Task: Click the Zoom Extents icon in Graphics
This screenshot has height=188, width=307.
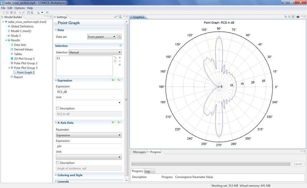Action: click(293, 17)
